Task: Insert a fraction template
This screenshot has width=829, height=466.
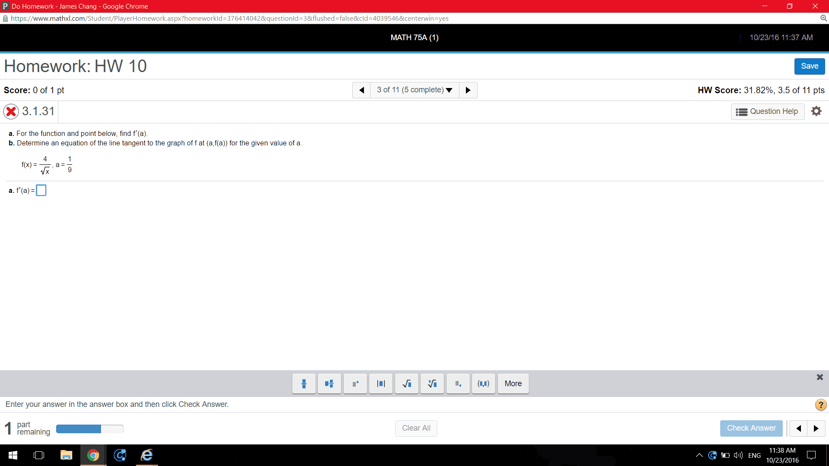Action: click(x=304, y=384)
